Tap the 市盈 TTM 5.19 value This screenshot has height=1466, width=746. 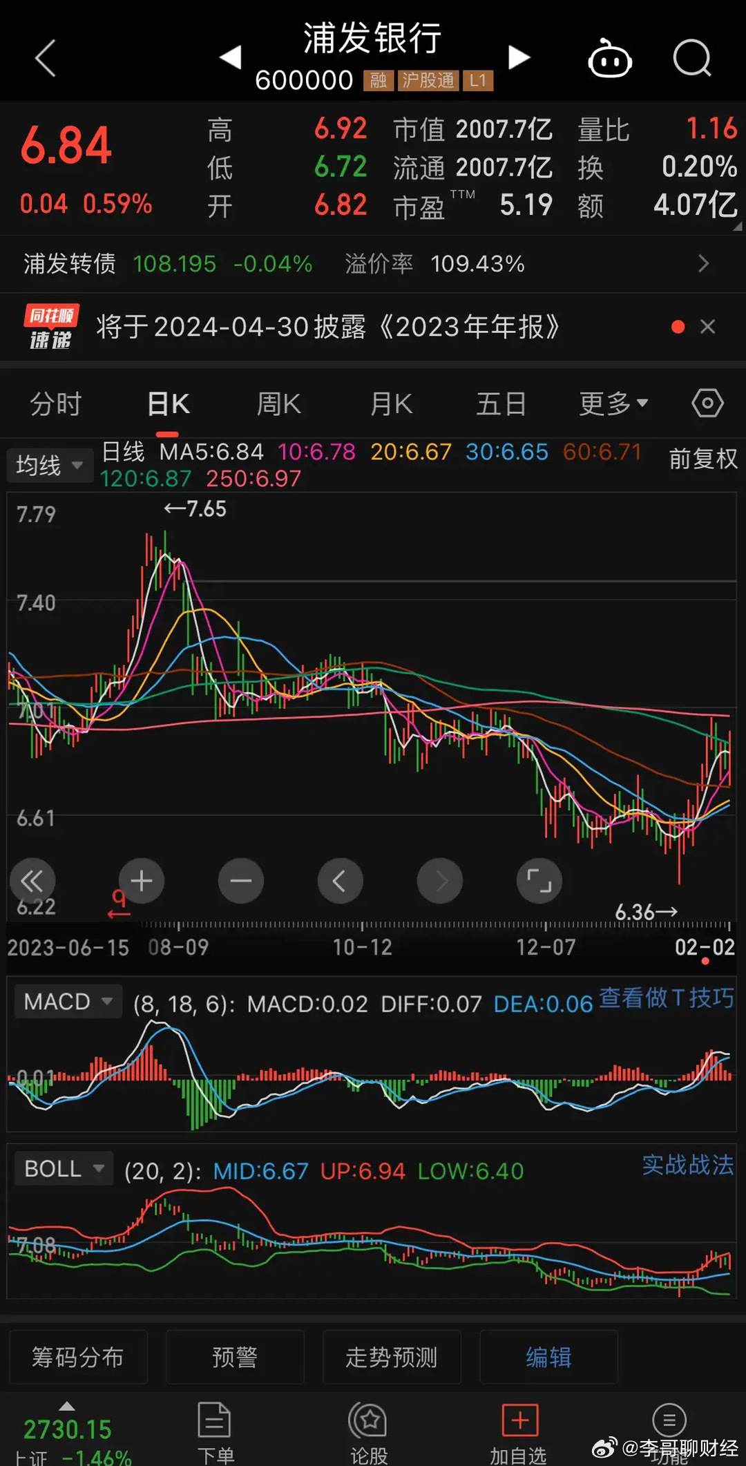click(526, 205)
